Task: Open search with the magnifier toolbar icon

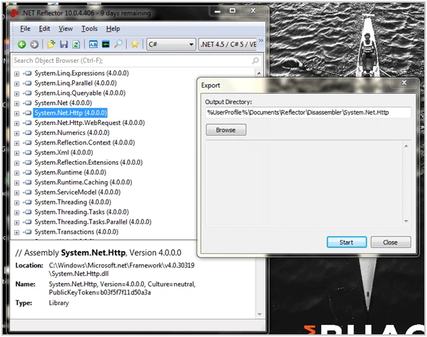Action: click(x=118, y=44)
